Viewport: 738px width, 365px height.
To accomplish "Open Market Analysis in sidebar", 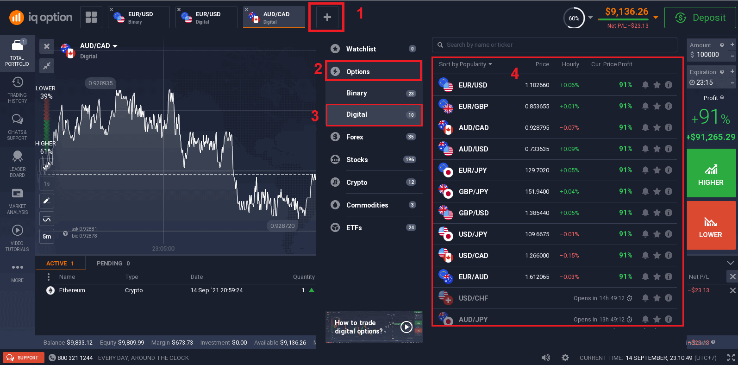I will pos(17,201).
